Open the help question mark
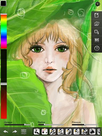This screenshot has height=136, width=102. click(x=97, y=48)
